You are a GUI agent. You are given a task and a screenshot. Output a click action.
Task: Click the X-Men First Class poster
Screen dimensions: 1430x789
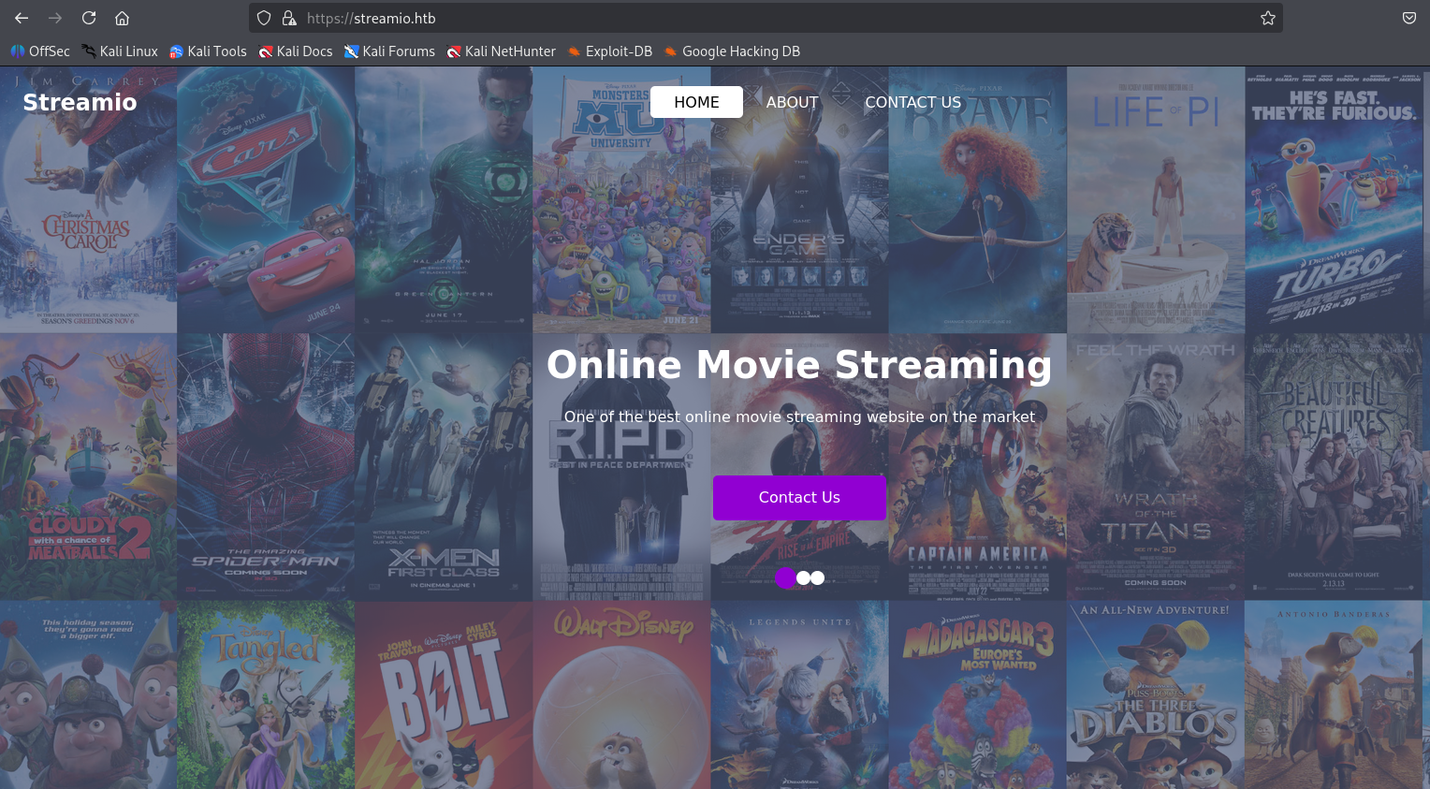(x=444, y=467)
